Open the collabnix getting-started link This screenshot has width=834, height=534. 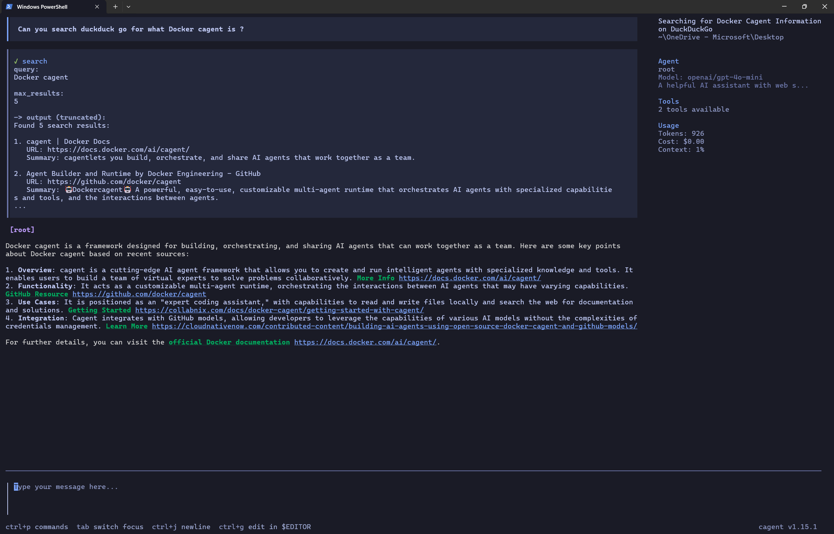(279, 310)
